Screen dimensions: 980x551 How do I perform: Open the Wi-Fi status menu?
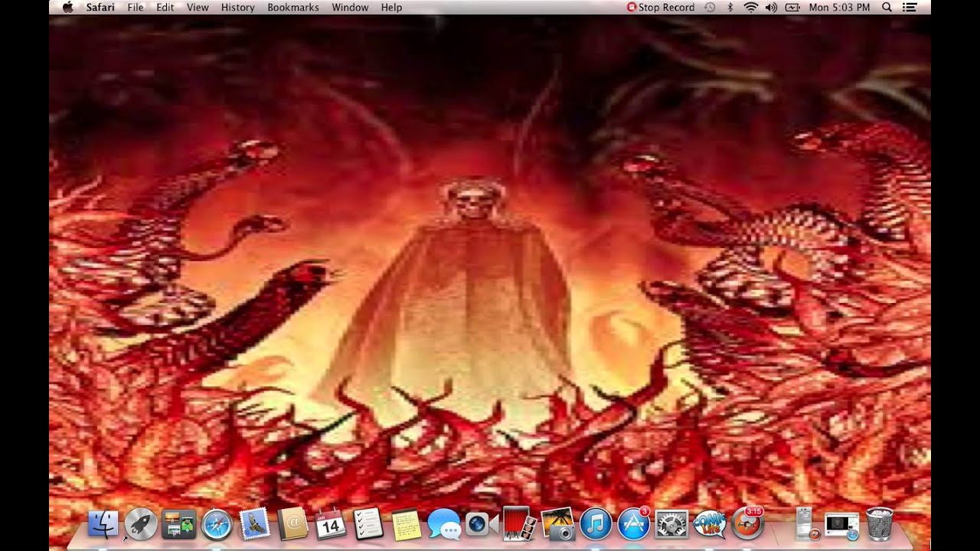[x=751, y=7]
